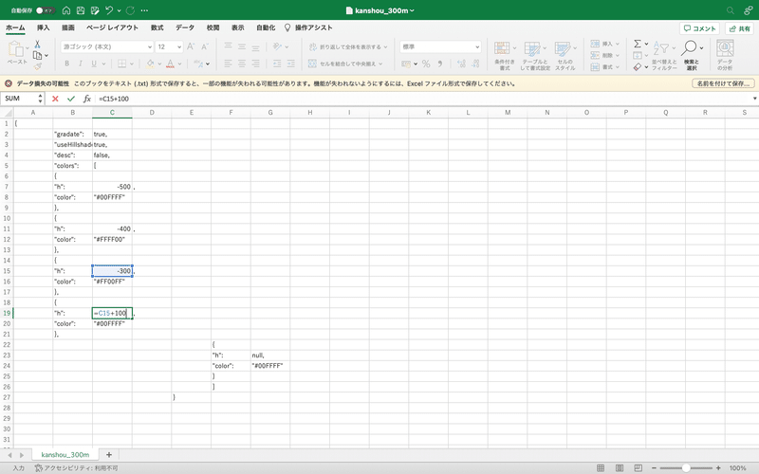759x474 pixels.
Task: Open the Data ribbon tab
Action: (x=185, y=27)
